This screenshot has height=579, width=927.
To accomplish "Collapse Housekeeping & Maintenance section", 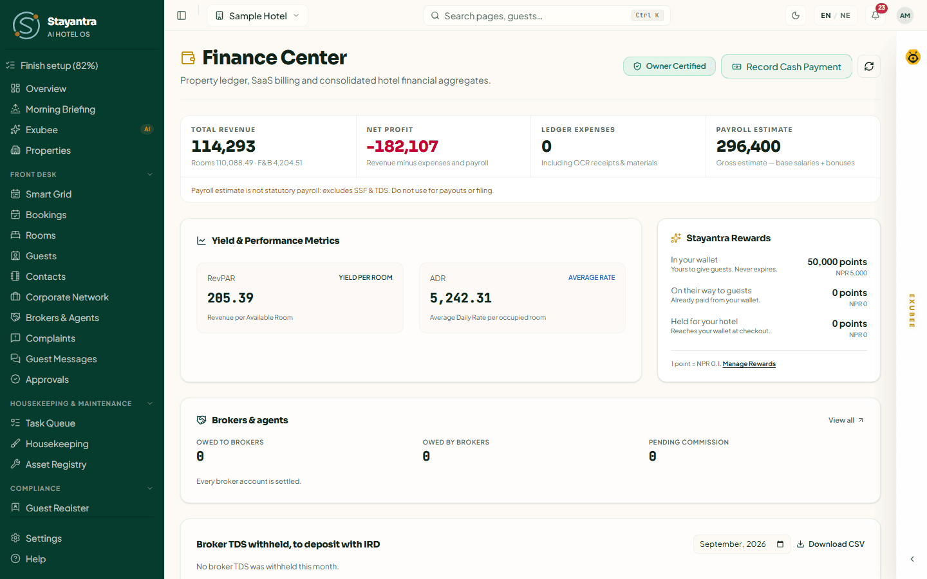I will 150,403.
